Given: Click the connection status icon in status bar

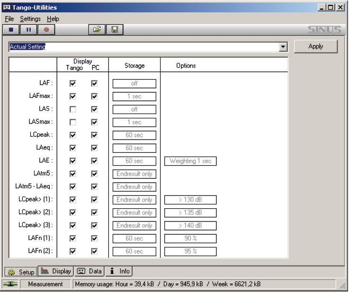Looking at the screenshot, I should click(10, 284).
